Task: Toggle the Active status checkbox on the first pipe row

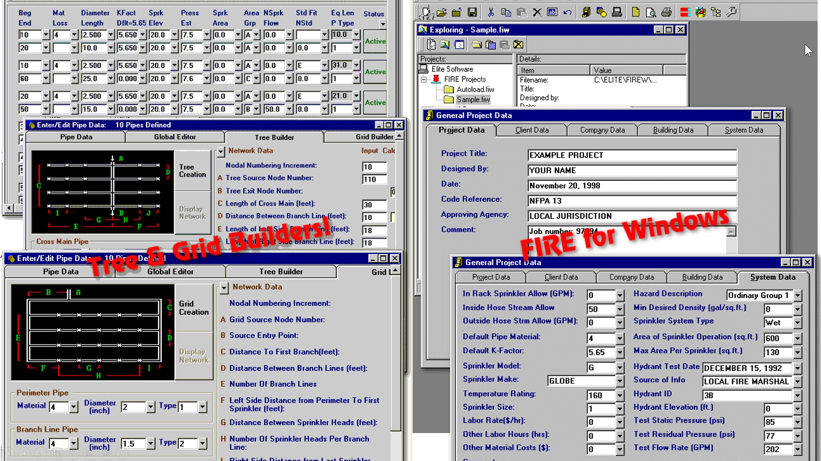Action: (375, 41)
